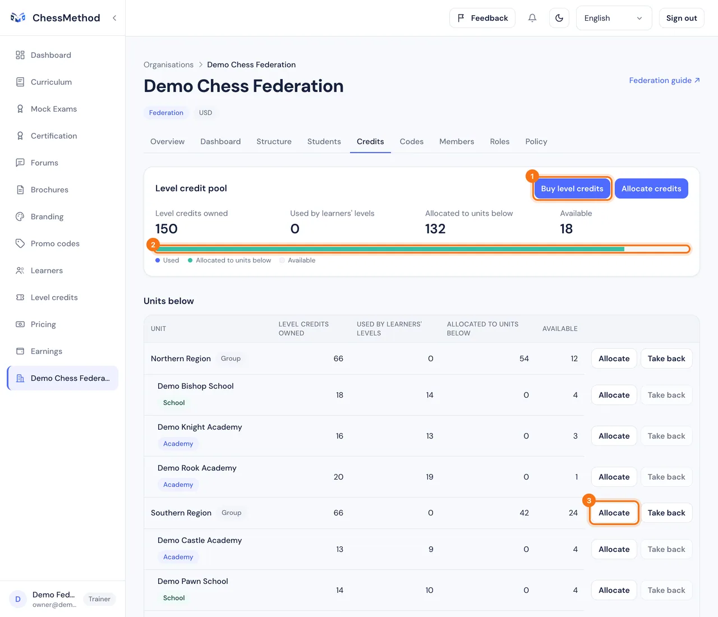Switch to the Overview tab
This screenshot has width=718, height=617.
click(x=167, y=141)
